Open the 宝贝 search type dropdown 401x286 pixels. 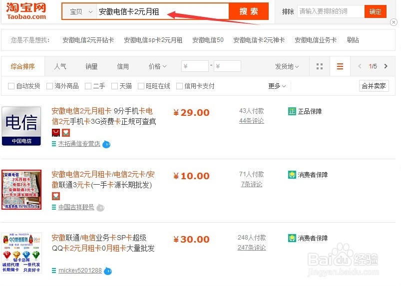pos(80,12)
